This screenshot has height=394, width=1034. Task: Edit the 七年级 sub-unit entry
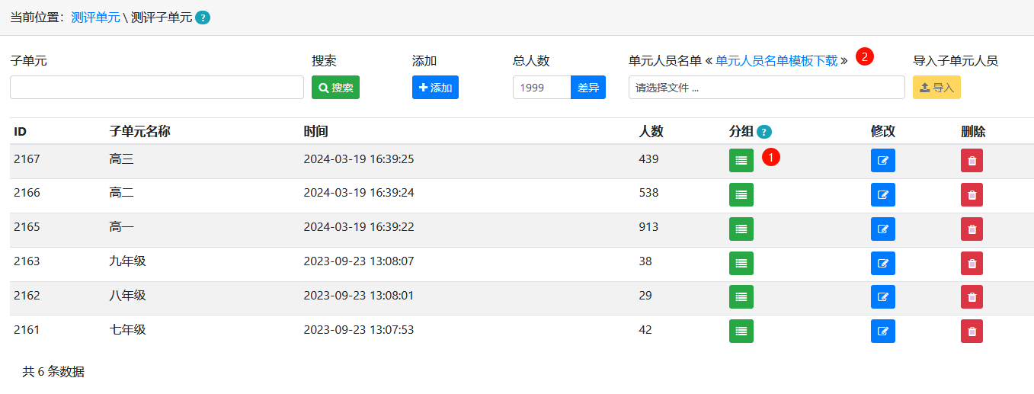[x=882, y=331]
